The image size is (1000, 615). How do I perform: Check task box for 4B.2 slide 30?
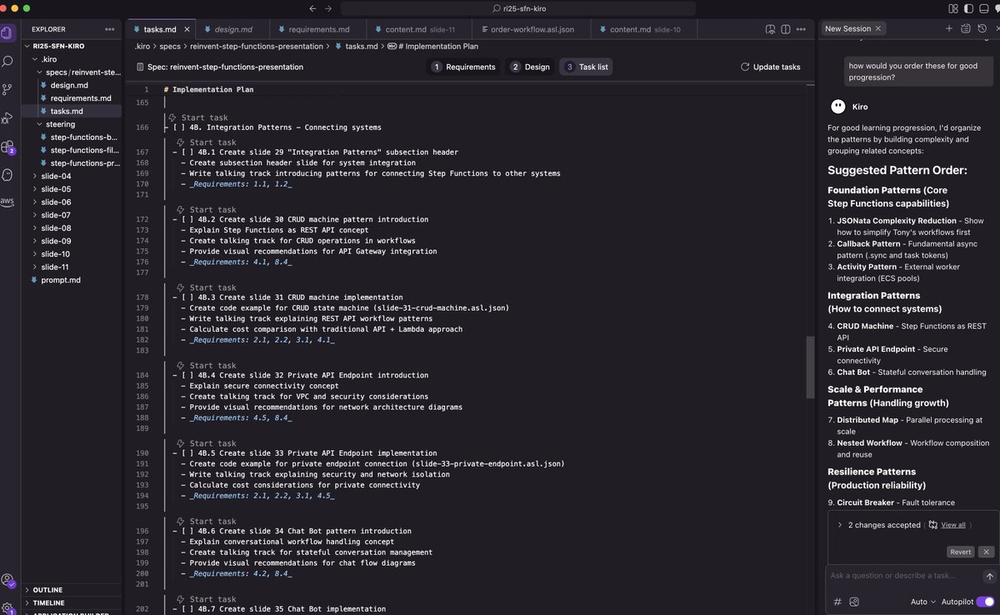pyautogui.click(x=188, y=220)
